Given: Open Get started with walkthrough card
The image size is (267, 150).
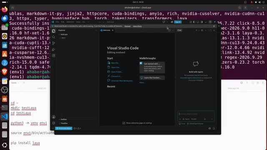Looking at the screenshot, I should coord(152,67).
